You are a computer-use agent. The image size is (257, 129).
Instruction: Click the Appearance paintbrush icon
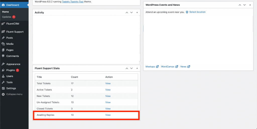3,64
